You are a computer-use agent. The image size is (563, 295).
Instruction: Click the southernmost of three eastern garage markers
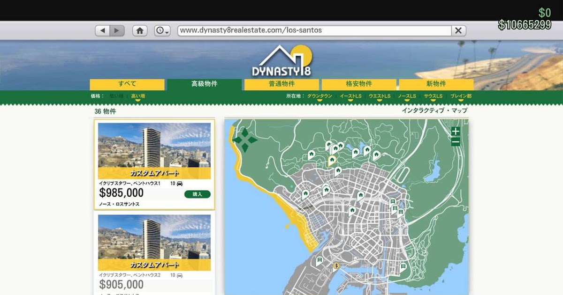[400, 213]
